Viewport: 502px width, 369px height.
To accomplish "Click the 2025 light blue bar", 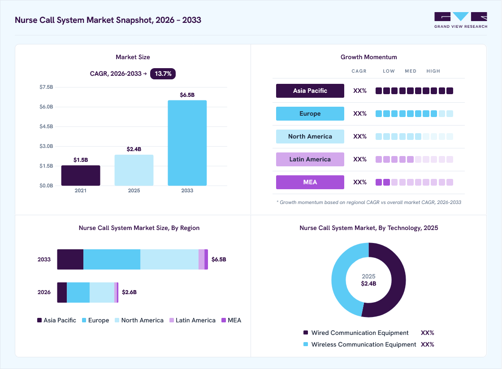I will point(134,170).
